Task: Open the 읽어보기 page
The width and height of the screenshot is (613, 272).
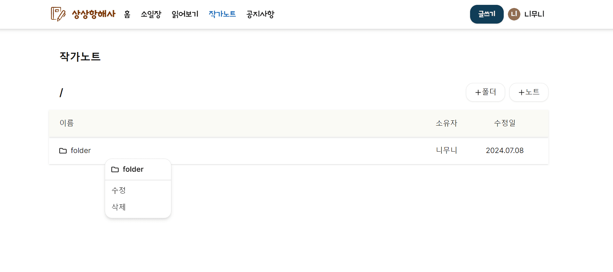Action: pos(185,14)
